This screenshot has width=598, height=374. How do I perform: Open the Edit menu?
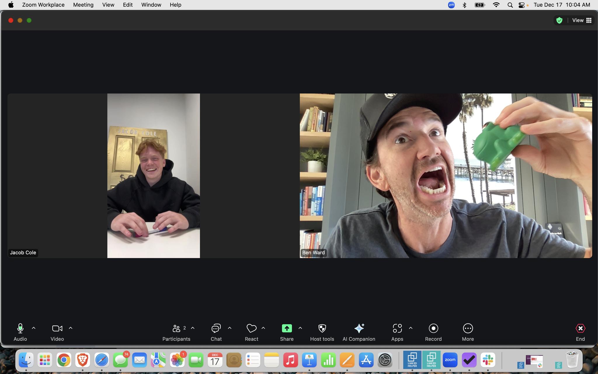point(128,5)
